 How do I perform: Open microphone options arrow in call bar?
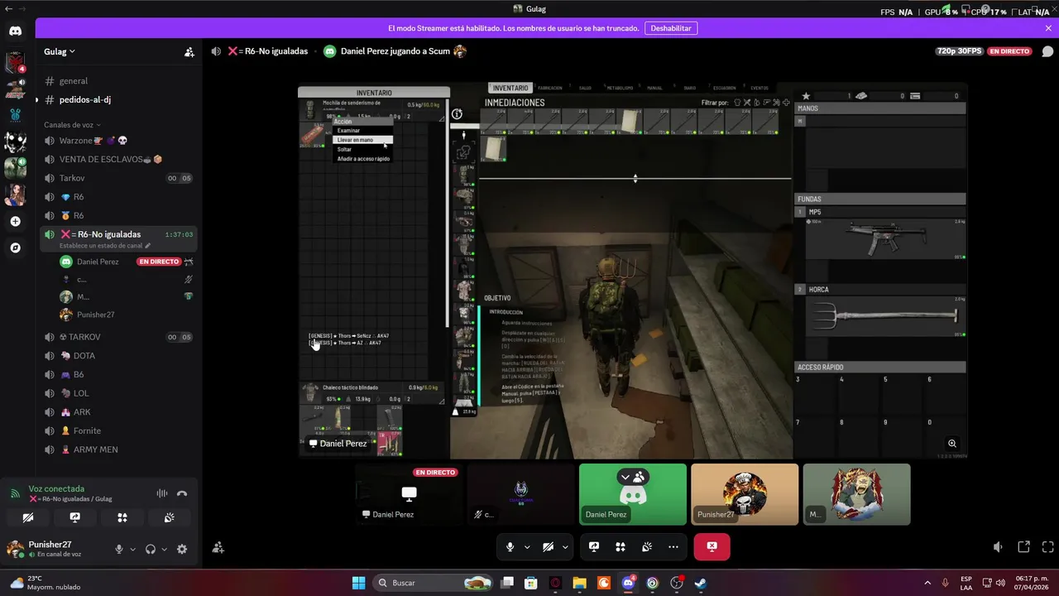coord(527,547)
